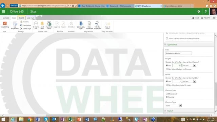217x122 pixels.
Task: Switch to the Web Part ribbon tab
Action: click(31, 18)
